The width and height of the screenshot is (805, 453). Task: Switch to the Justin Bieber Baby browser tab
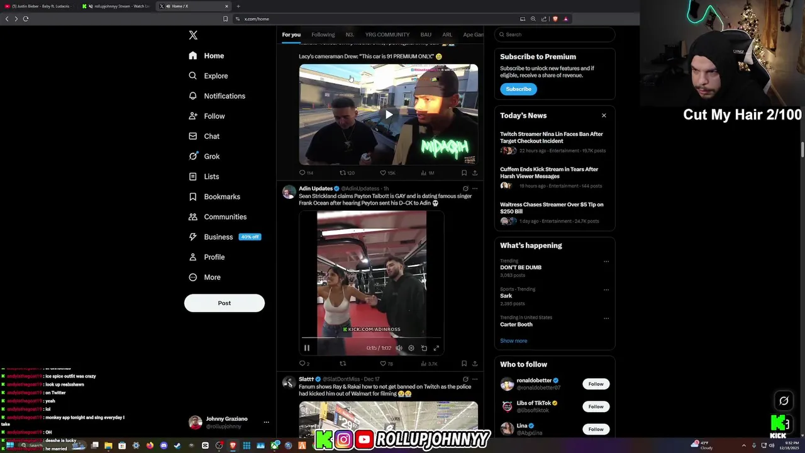click(x=39, y=6)
